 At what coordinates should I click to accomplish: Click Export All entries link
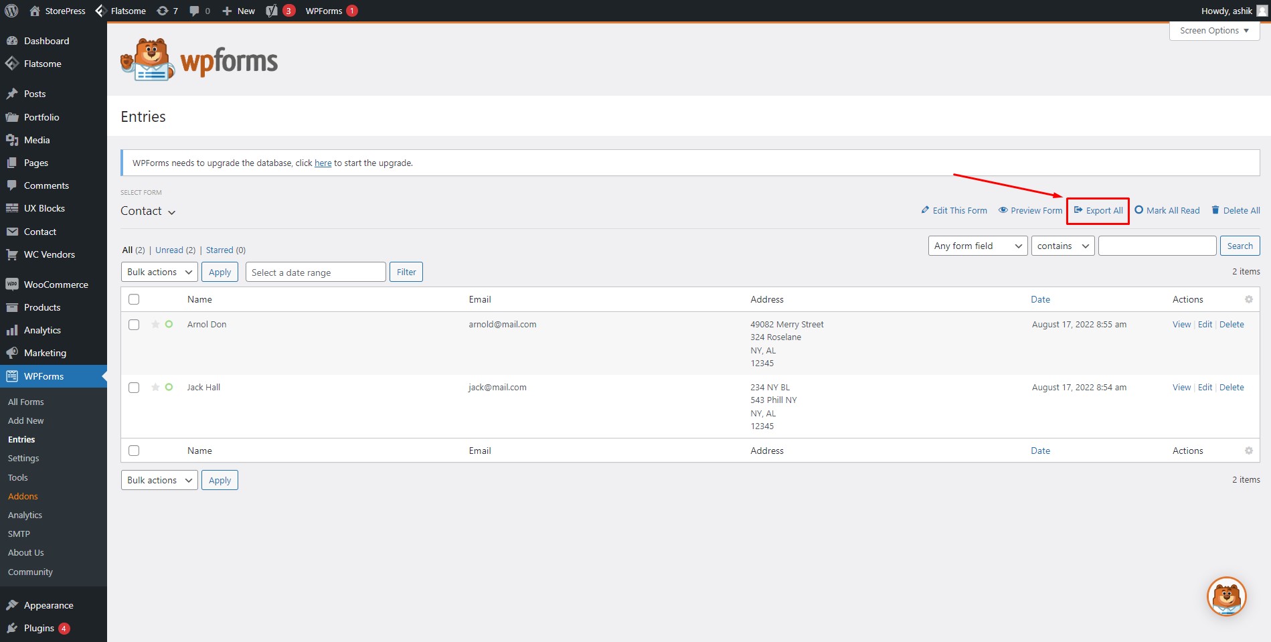(x=1098, y=210)
